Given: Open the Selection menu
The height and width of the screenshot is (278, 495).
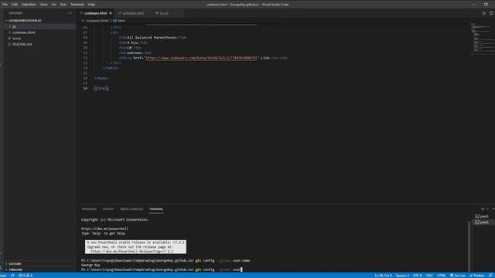Looking at the screenshot, I should click(x=29, y=5).
